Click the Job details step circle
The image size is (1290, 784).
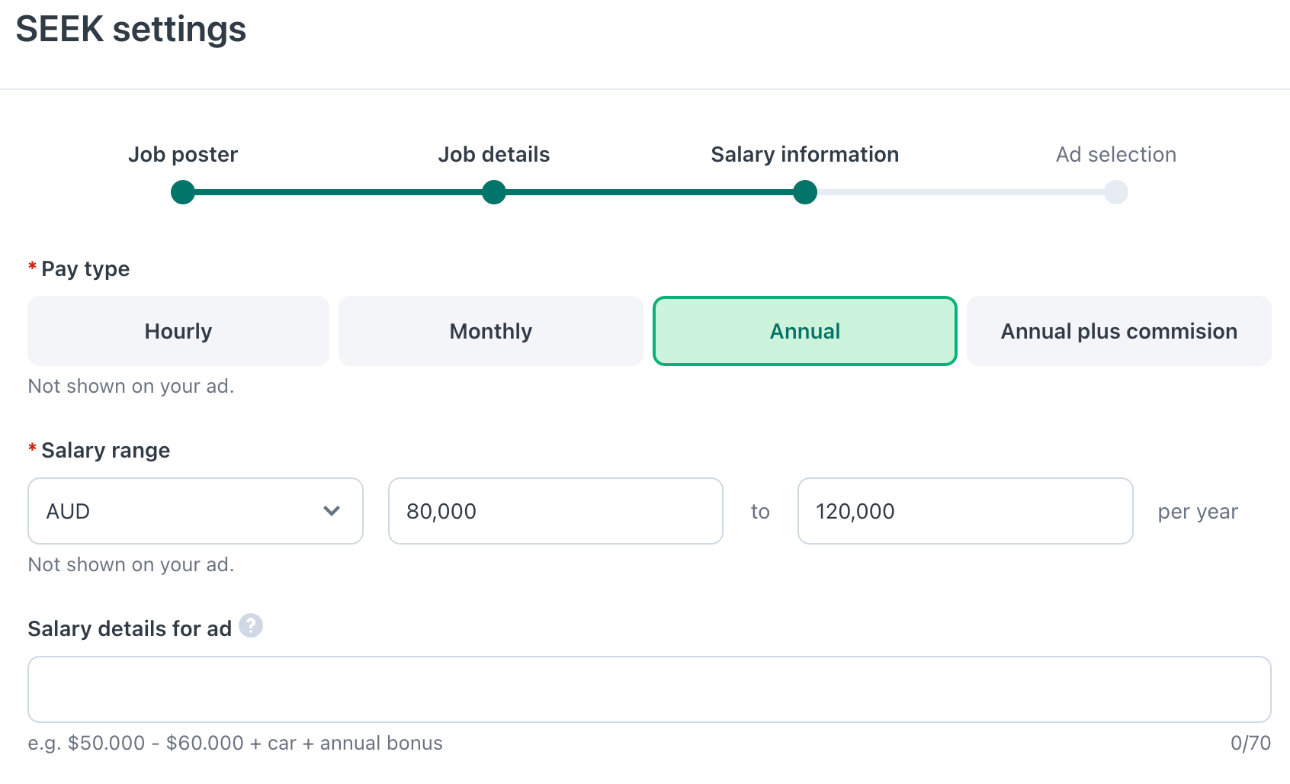pos(494,192)
